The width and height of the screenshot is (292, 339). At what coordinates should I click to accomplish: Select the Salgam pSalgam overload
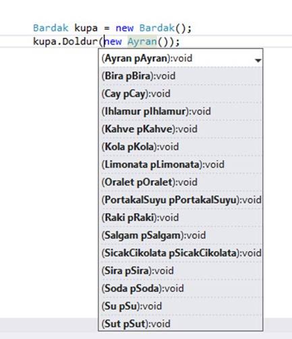click(x=181, y=236)
